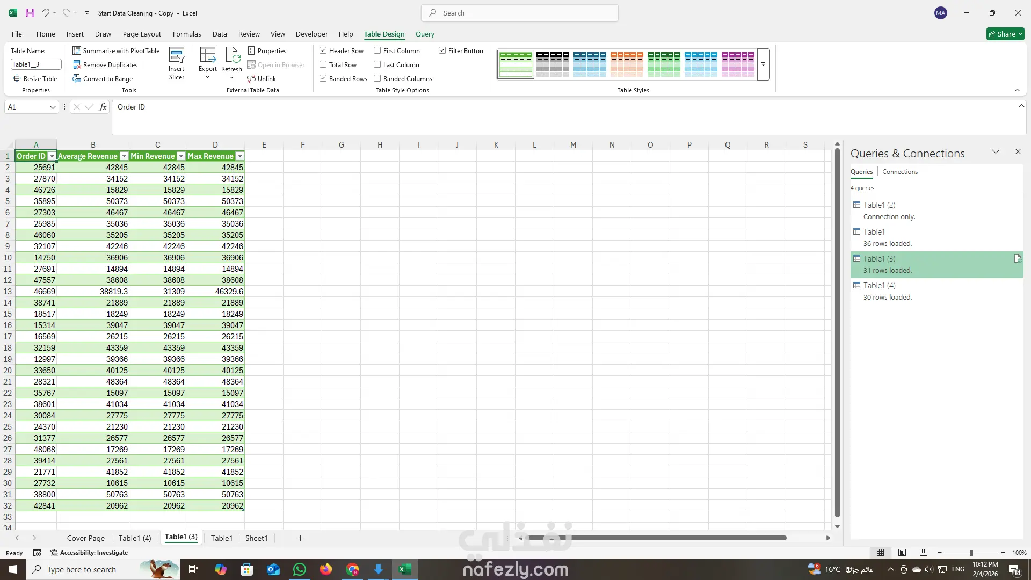The image size is (1031, 580).
Task: Open Insert Function dialog (fx)
Action: click(103, 107)
